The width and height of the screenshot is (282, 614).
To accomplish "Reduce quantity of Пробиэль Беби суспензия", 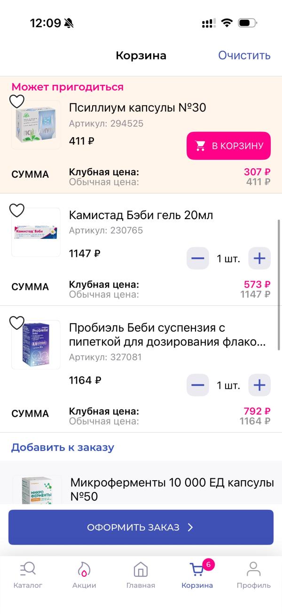I will pyautogui.click(x=197, y=385).
